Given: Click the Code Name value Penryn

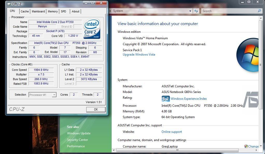Looking at the screenshot, I should coord(42,26).
